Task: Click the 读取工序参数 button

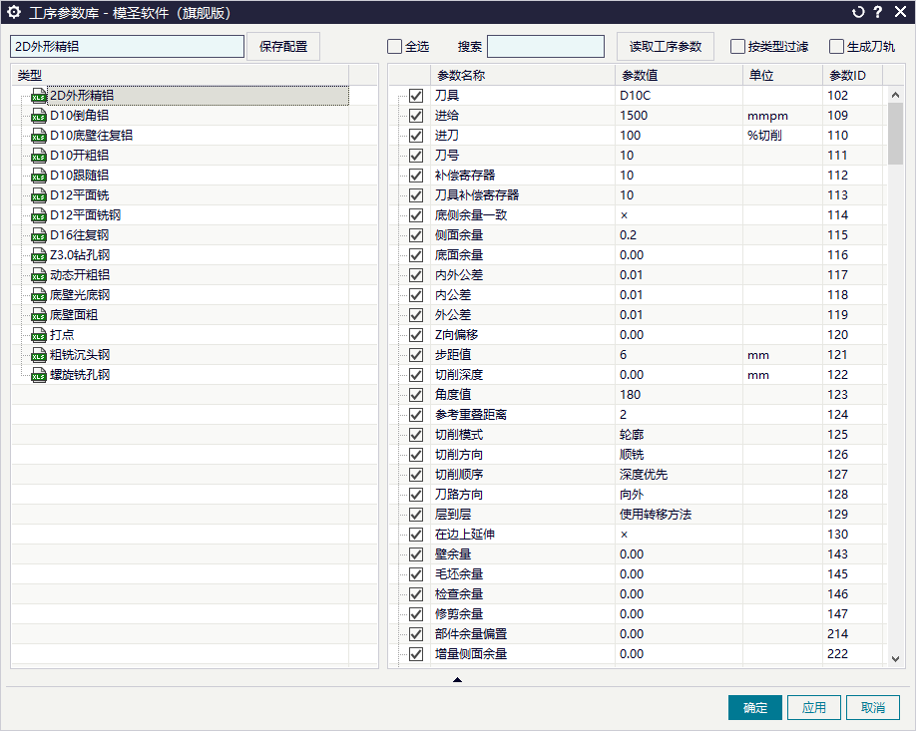Action: 666,47
